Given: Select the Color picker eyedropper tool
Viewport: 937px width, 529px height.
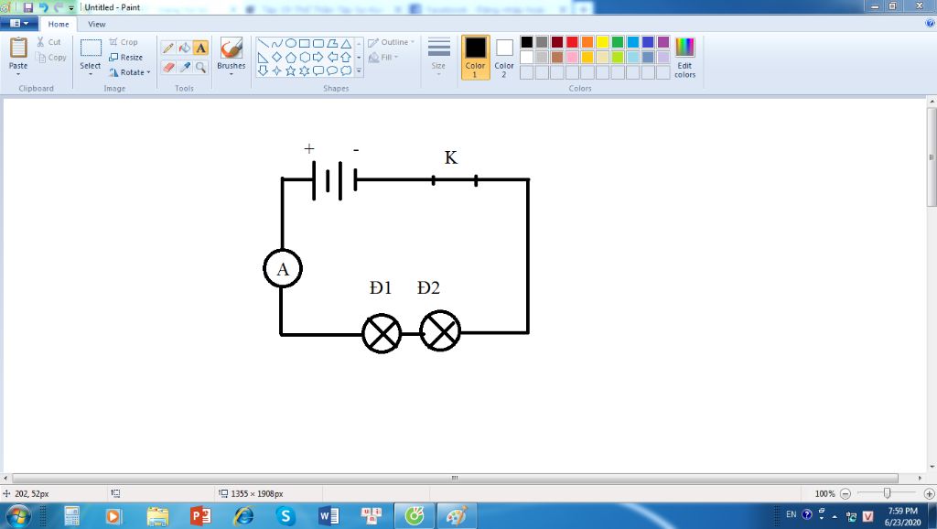Looking at the screenshot, I should click(x=185, y=67).
